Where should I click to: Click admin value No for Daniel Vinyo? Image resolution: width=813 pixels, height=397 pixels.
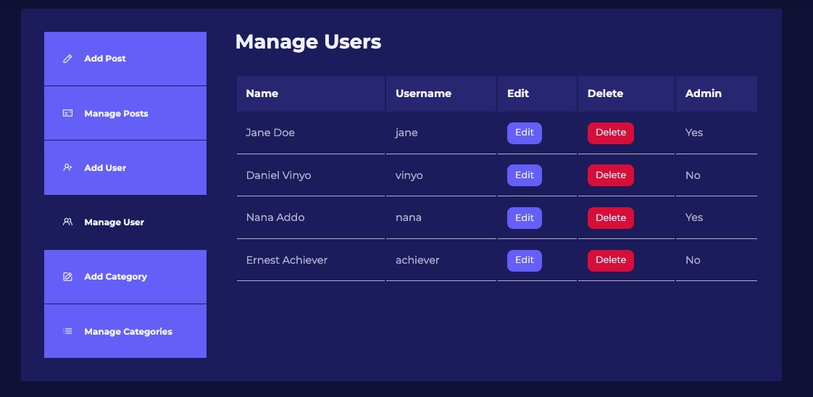point(693,175)
